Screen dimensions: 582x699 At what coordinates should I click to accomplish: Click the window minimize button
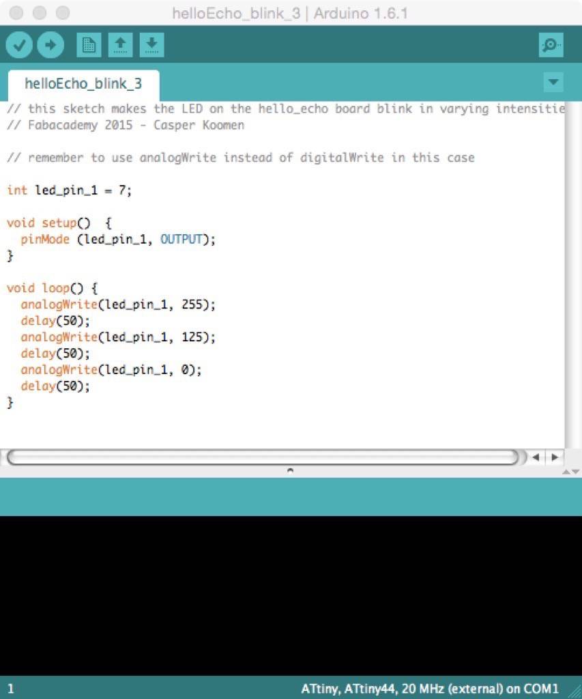[40, 13]
